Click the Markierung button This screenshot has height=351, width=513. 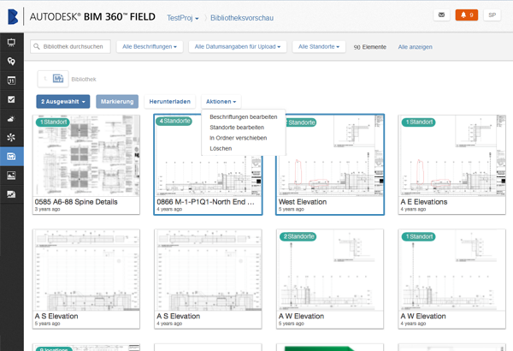tap(117, 102)
